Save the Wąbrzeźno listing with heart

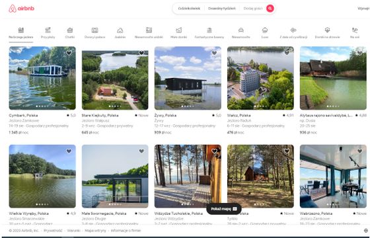pos(359,151)
